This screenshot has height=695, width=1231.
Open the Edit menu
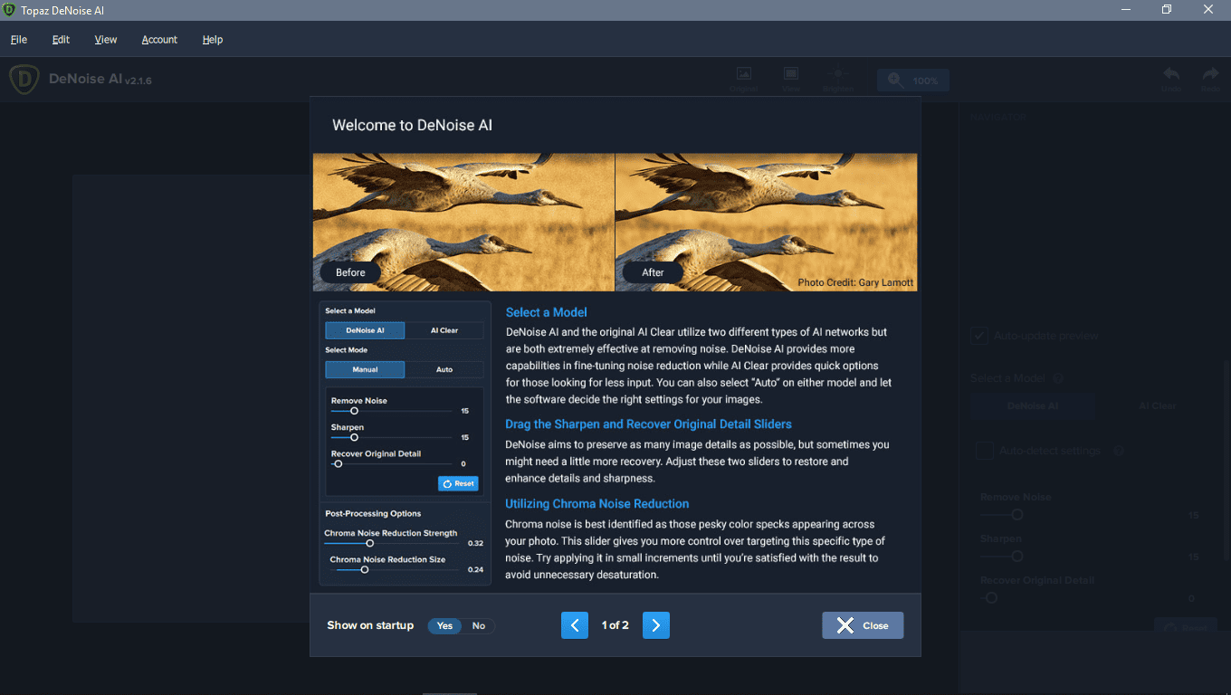coord(61,40)
